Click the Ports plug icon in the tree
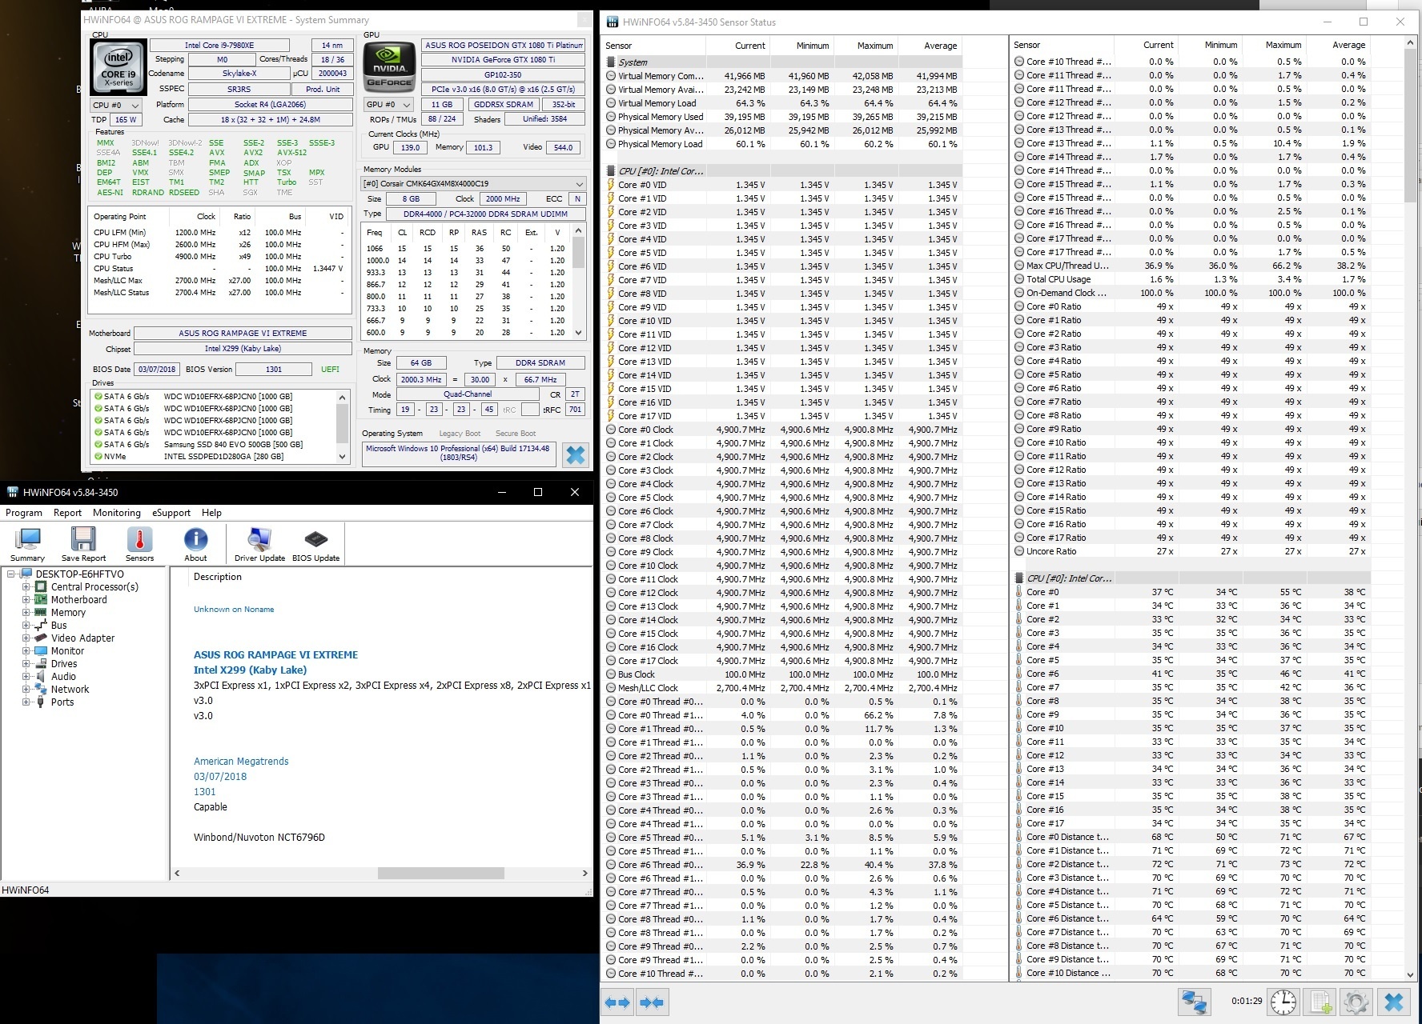The height and width of the screenshot is (1024, 1422). pos(41,702)
